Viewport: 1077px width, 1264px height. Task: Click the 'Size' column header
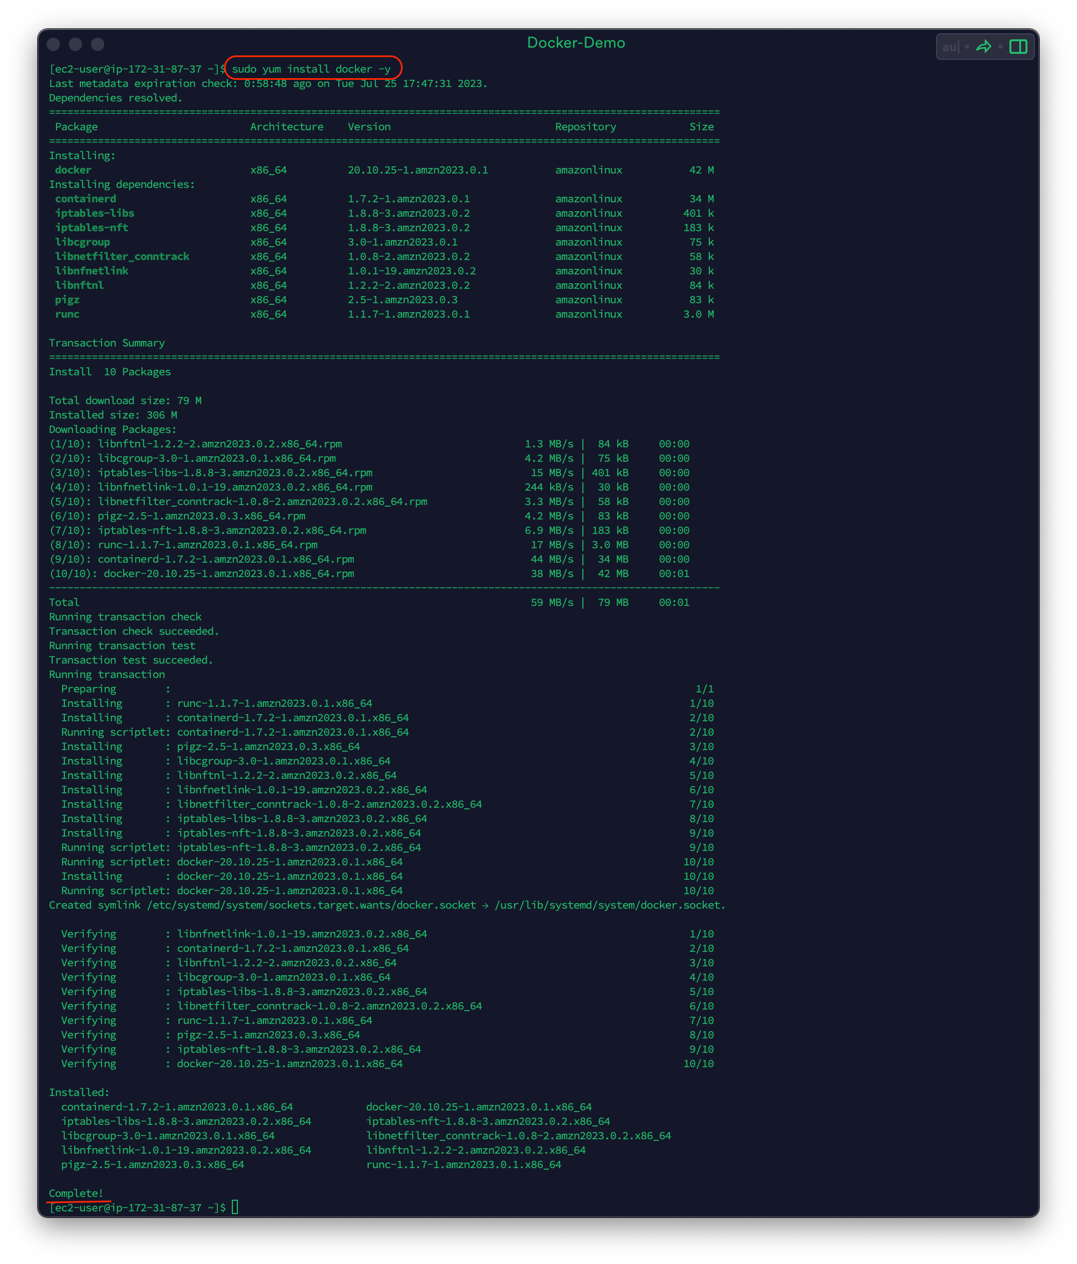tap(702, 127)
